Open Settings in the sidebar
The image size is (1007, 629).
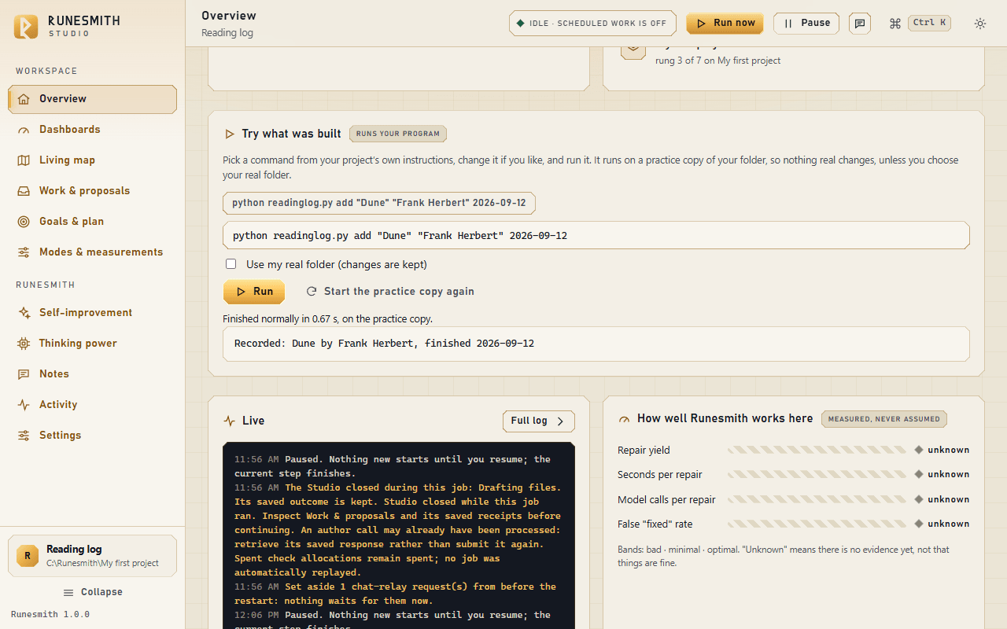pyautogui.click(x=92, y=436)
